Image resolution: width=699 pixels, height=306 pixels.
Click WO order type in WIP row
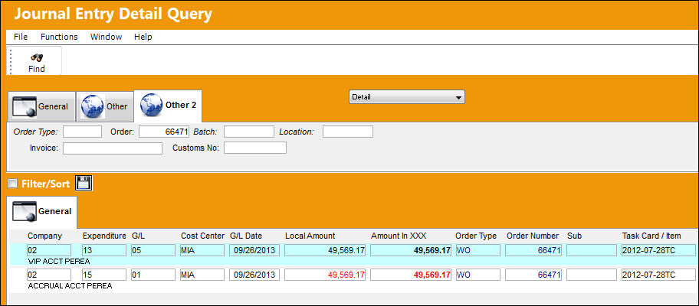478,250
